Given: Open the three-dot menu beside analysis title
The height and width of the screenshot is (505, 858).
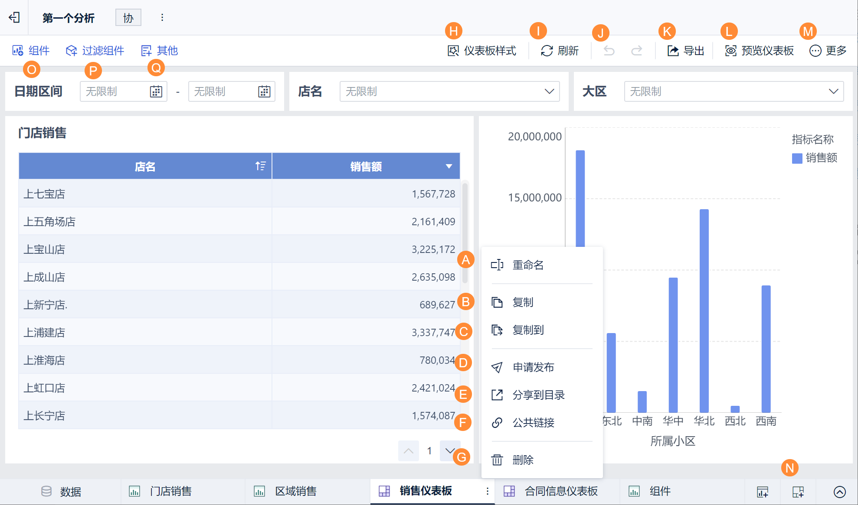Looking at the screenshot, I should pos(162,17).
